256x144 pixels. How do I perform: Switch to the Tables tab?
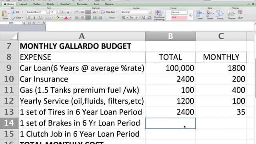[37, 4]
